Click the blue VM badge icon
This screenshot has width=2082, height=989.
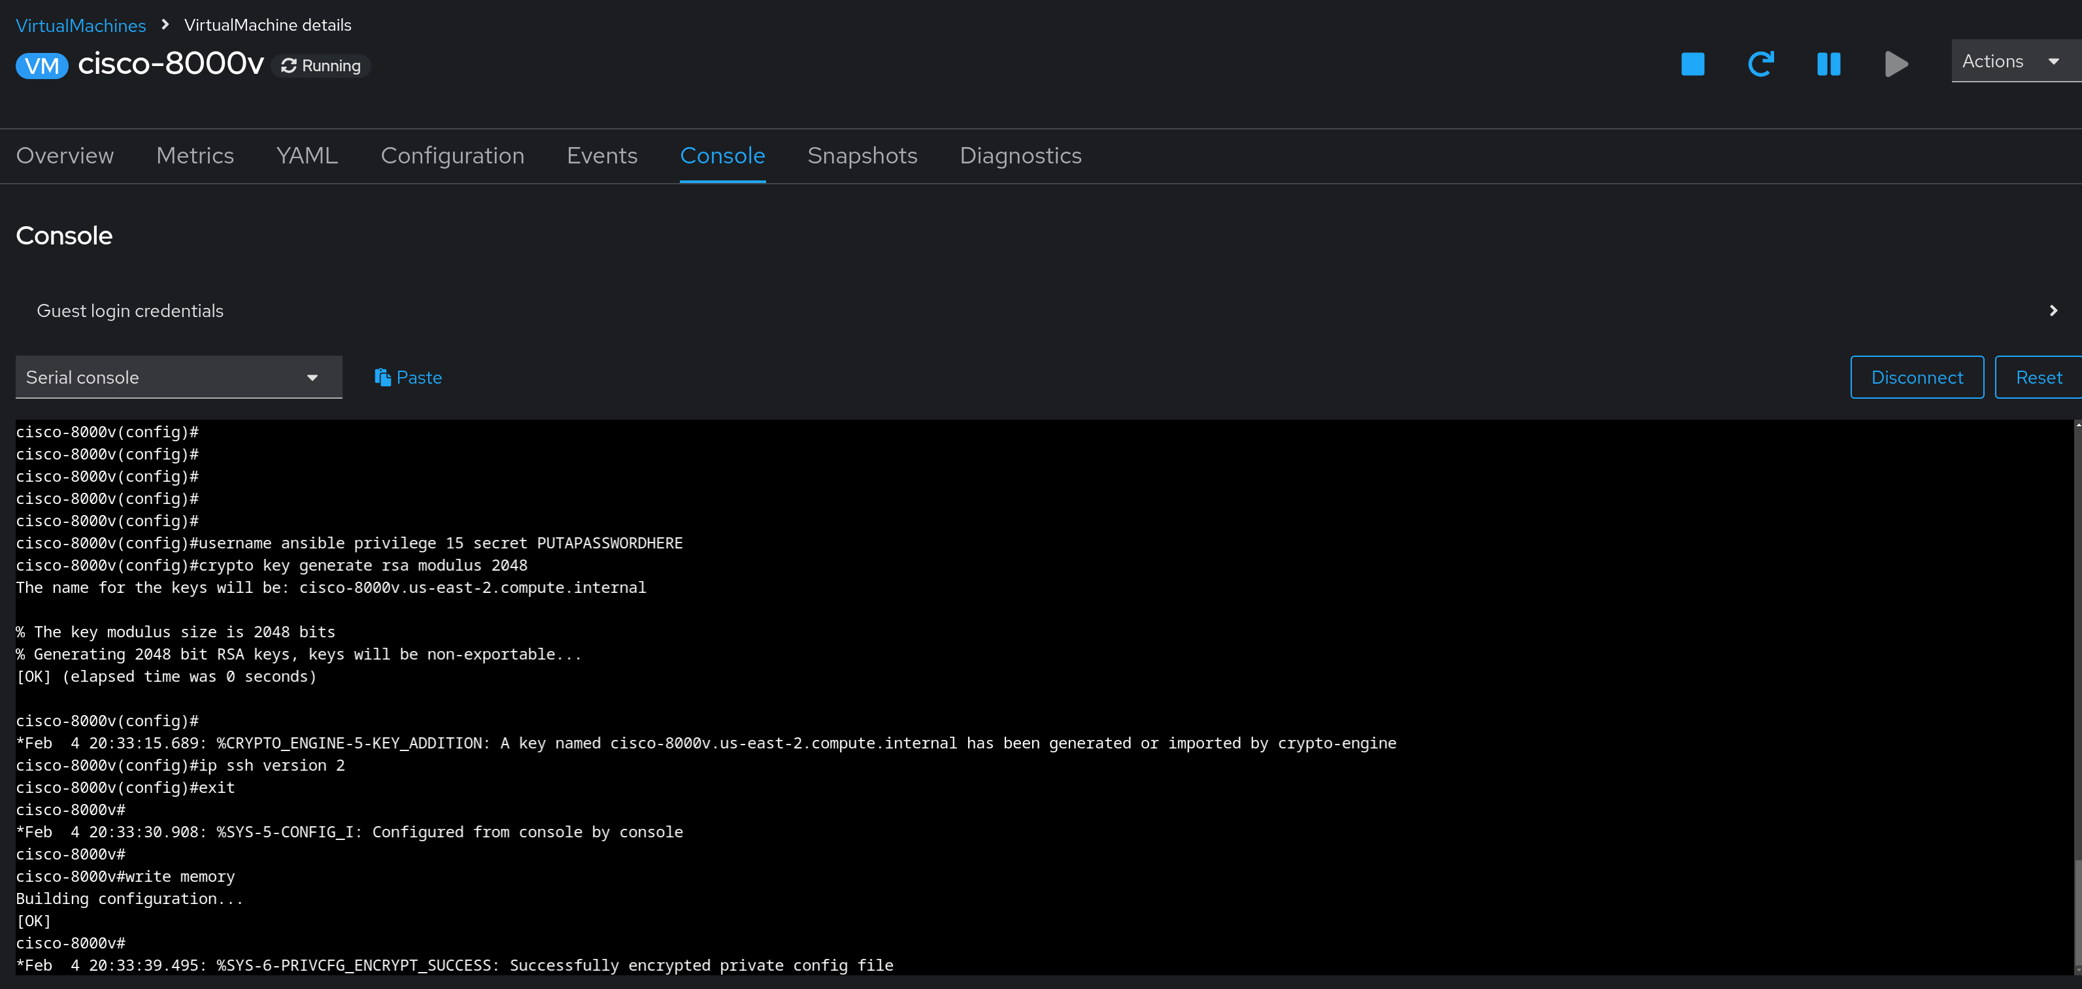pyautogui.click(x=42, y=65)
